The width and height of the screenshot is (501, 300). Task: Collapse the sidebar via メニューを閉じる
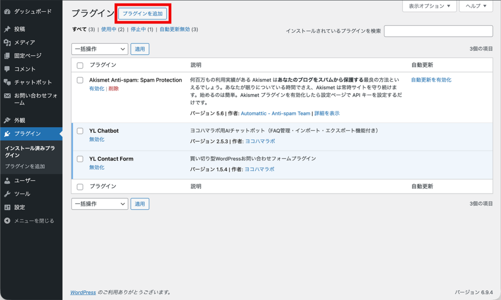(6, 220)
